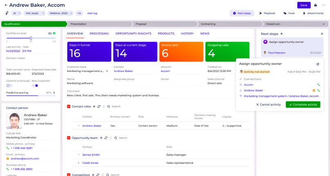Open the Opportunity Insights tab

coord(133,34)
